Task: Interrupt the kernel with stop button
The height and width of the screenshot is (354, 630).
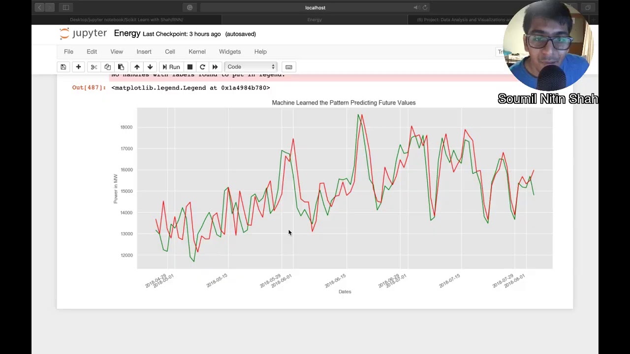Action: pos(189,67)
